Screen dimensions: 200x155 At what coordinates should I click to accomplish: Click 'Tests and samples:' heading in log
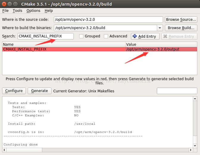click(x=27, y=103)
